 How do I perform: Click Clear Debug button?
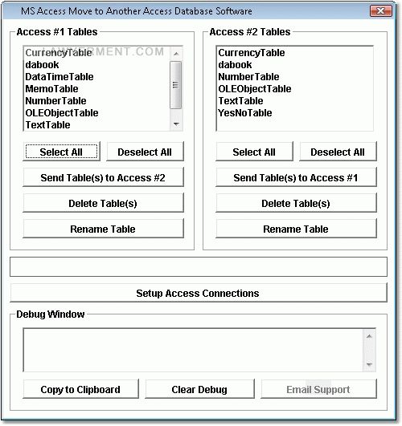click(x=199, y=389)
